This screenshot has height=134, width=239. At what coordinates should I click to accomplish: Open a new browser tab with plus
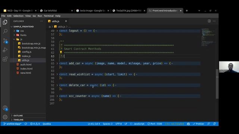click(x=187, y=11)
